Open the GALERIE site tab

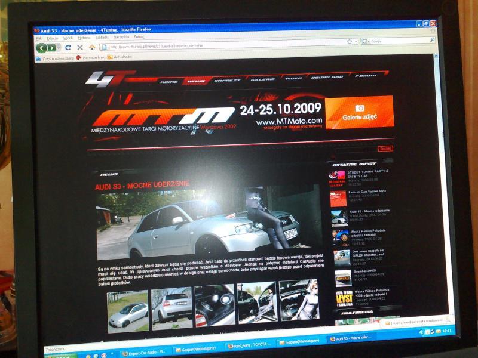click(262, 79)
